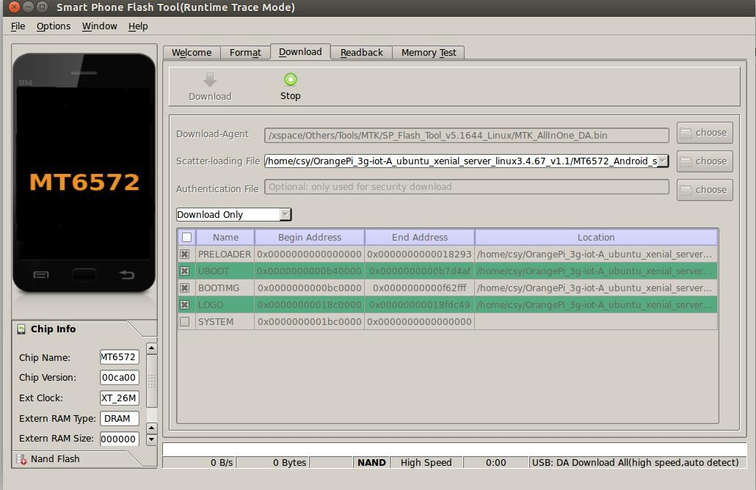Click the LOGO row location path

pos(595,305)
